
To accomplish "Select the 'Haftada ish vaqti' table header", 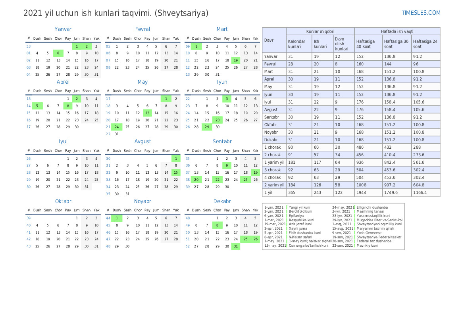I will (397, 31).
